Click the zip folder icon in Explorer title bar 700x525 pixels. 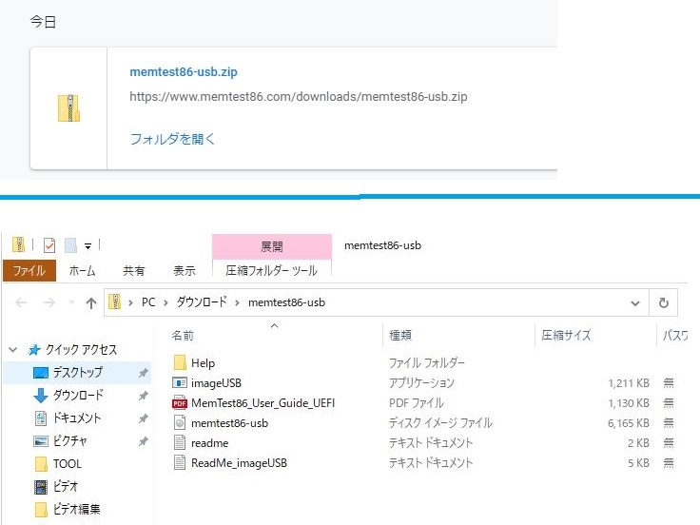[18, 244]
